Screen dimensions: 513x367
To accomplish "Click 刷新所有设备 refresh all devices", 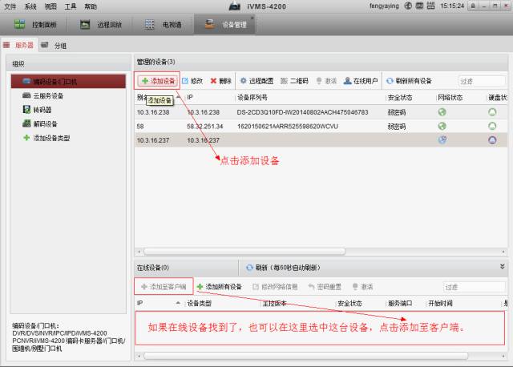I will coord(409,81).
